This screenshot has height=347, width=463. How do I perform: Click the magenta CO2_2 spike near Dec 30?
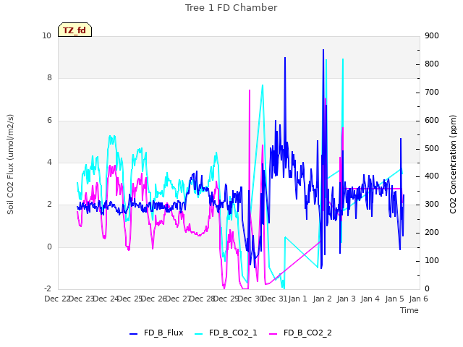[250, 91]
